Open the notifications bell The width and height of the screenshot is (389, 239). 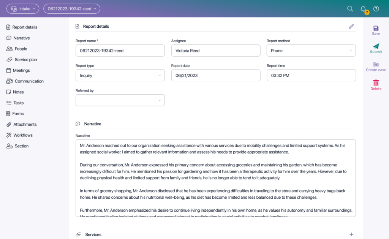coord(363,9)
